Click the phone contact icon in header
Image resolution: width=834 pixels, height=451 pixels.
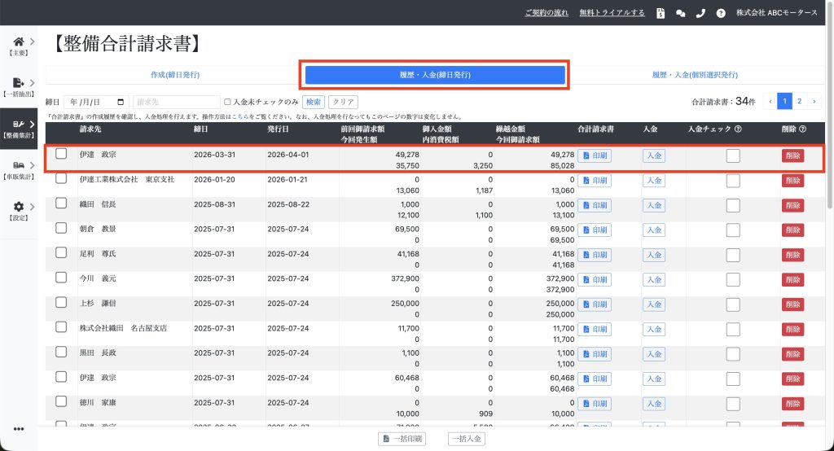pos(700,13)
